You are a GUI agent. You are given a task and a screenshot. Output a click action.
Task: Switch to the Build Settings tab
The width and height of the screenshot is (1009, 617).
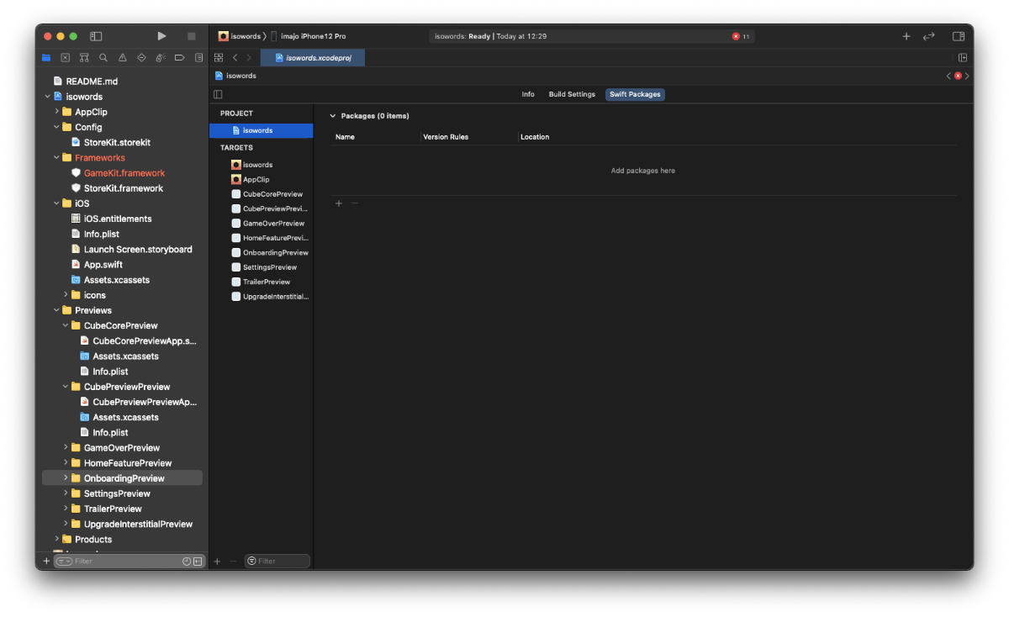coord(572,94)
